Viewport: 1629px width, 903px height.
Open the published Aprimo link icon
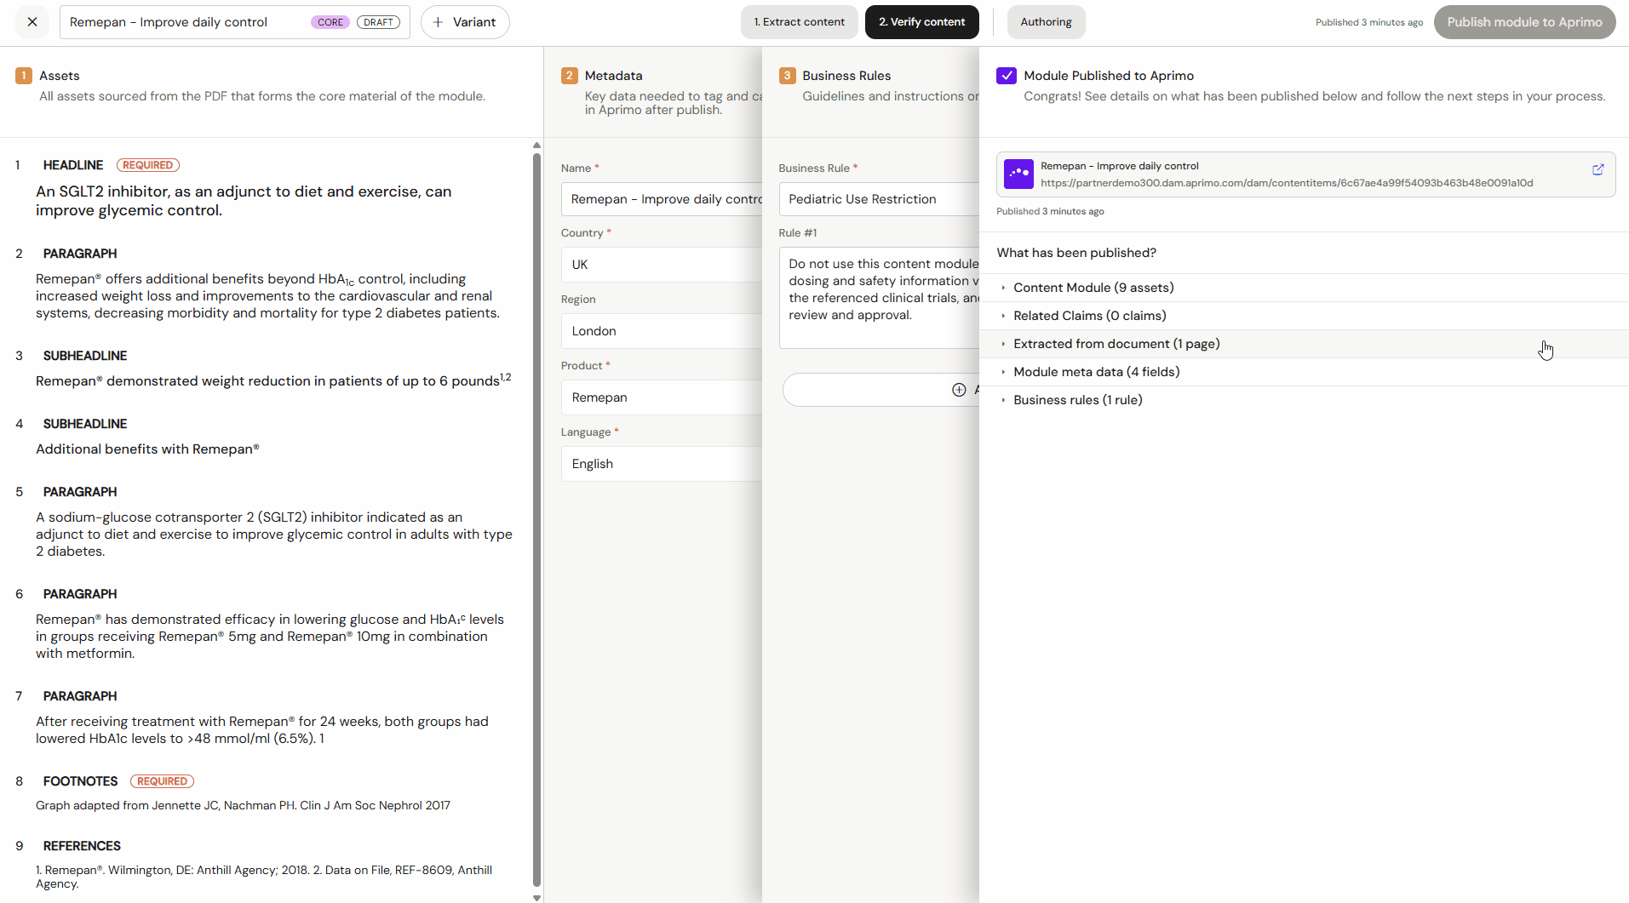coord(1597,170)
